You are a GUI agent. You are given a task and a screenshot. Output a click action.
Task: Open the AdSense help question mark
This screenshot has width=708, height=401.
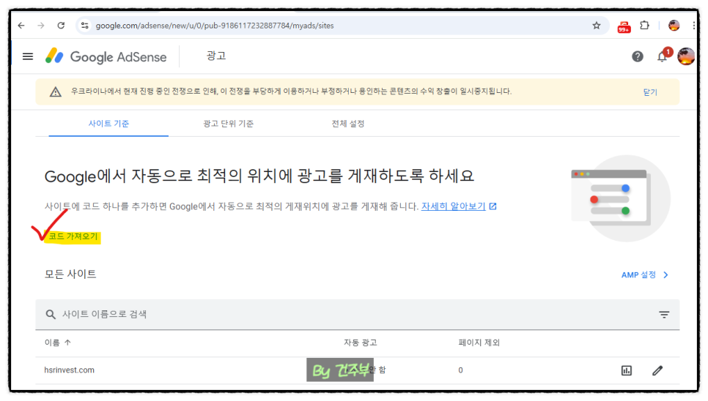[637, 56]
